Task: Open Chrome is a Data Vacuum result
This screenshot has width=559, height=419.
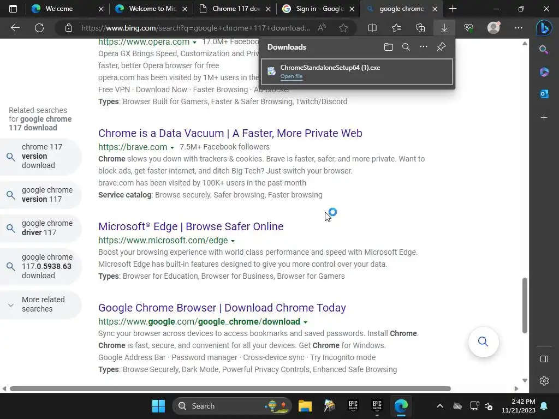Action: (x=230, y=133)
